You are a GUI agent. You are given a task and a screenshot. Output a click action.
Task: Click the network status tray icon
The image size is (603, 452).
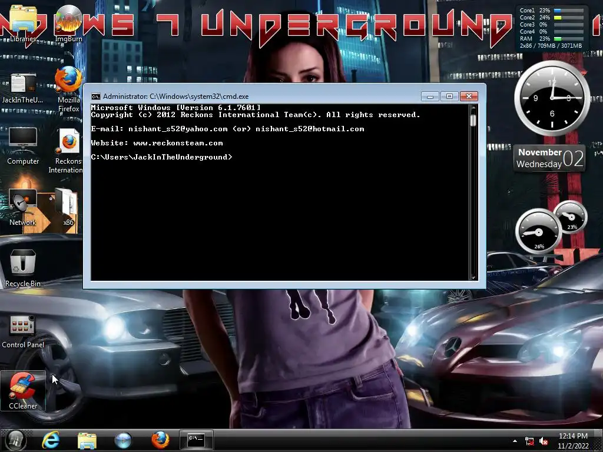529,441
